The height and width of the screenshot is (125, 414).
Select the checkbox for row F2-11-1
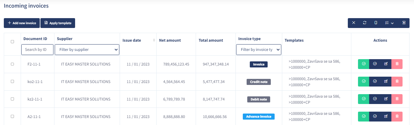click(x=12, y=64)
